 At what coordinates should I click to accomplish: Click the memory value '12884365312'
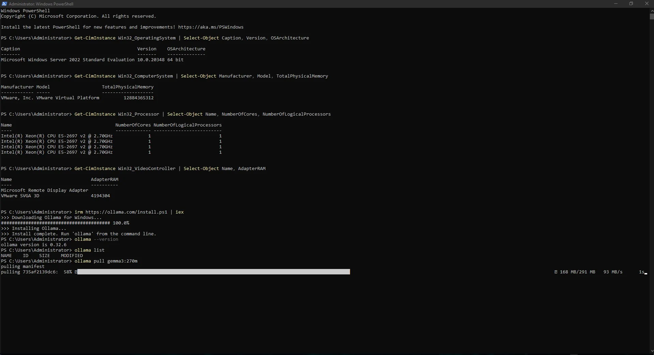(139, 98)
